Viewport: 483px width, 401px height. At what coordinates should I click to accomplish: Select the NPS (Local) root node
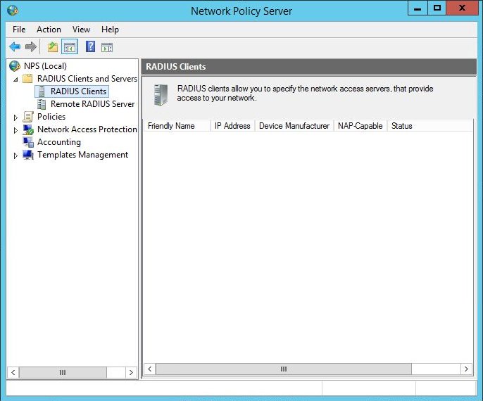(x=45, y=66)
